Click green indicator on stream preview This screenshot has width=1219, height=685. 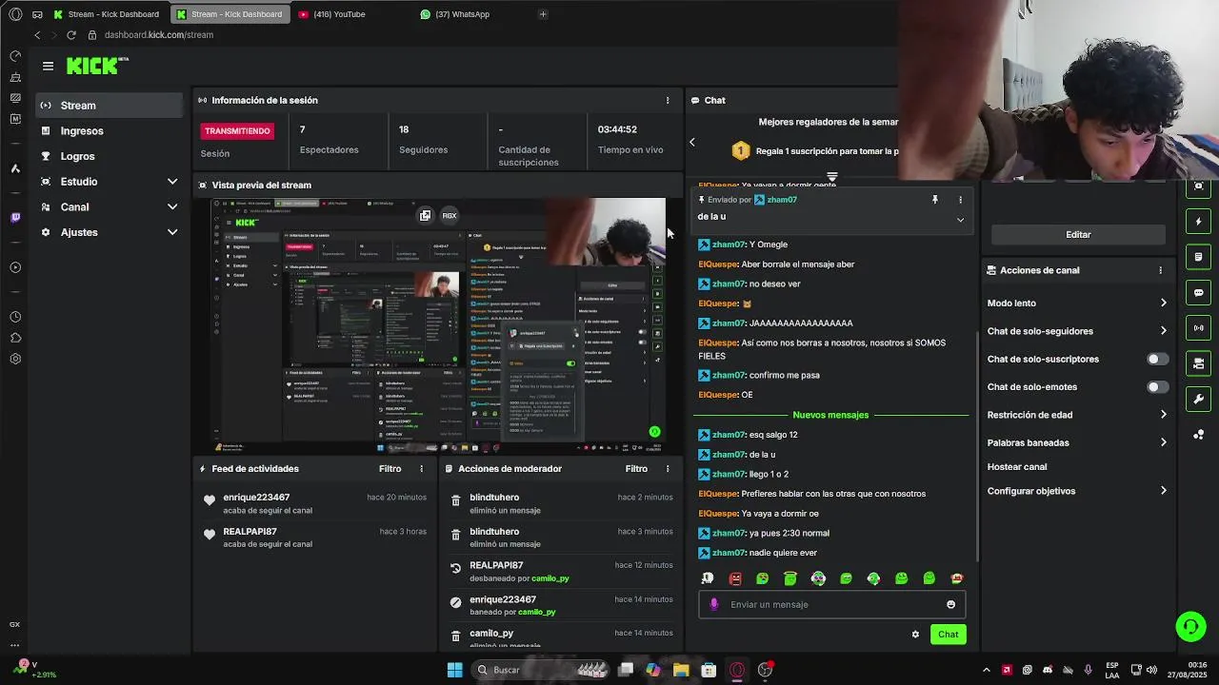pyautogui.click(x=654, y=432)
